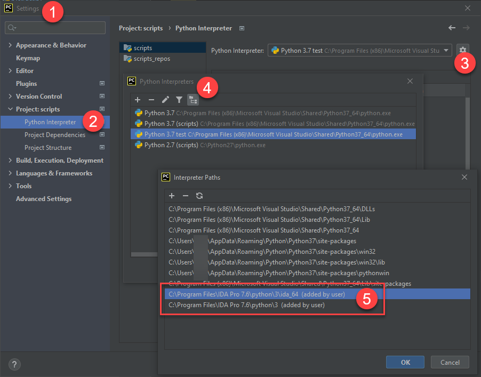Click project-level icon next to Plugins

click(102, 83)
